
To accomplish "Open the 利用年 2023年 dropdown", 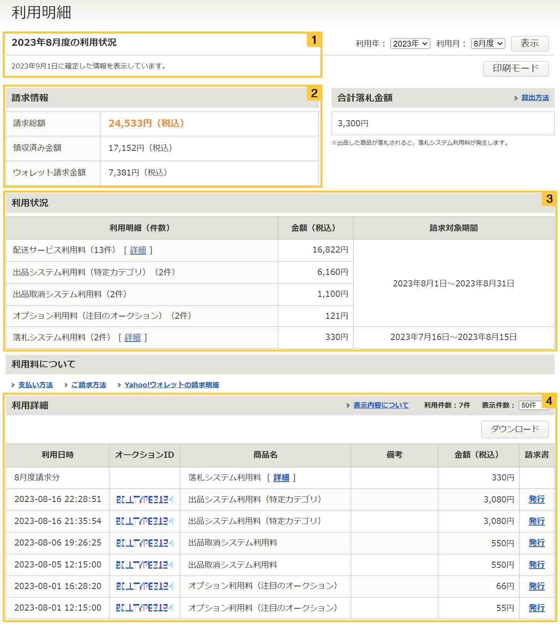I will [x=410, y=44].
